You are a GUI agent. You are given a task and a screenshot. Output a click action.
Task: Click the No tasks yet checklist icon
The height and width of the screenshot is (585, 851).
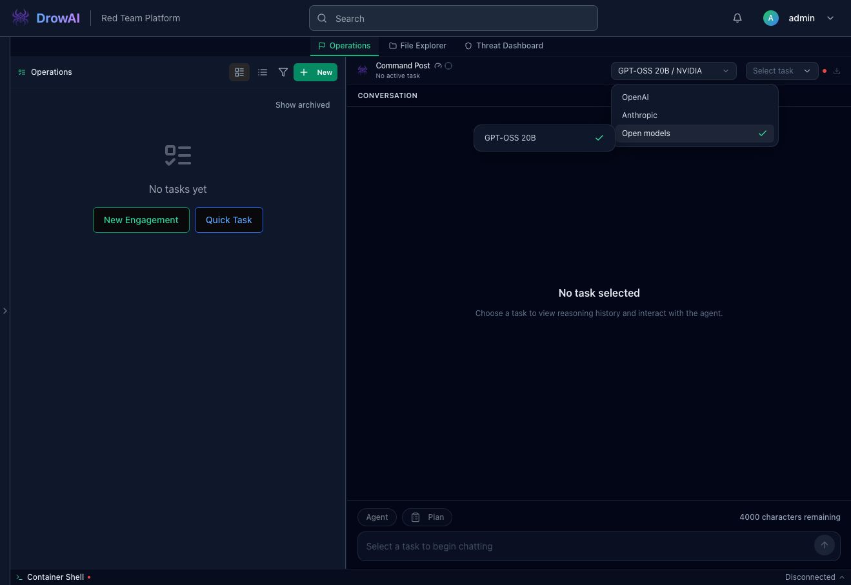point(178,155)
